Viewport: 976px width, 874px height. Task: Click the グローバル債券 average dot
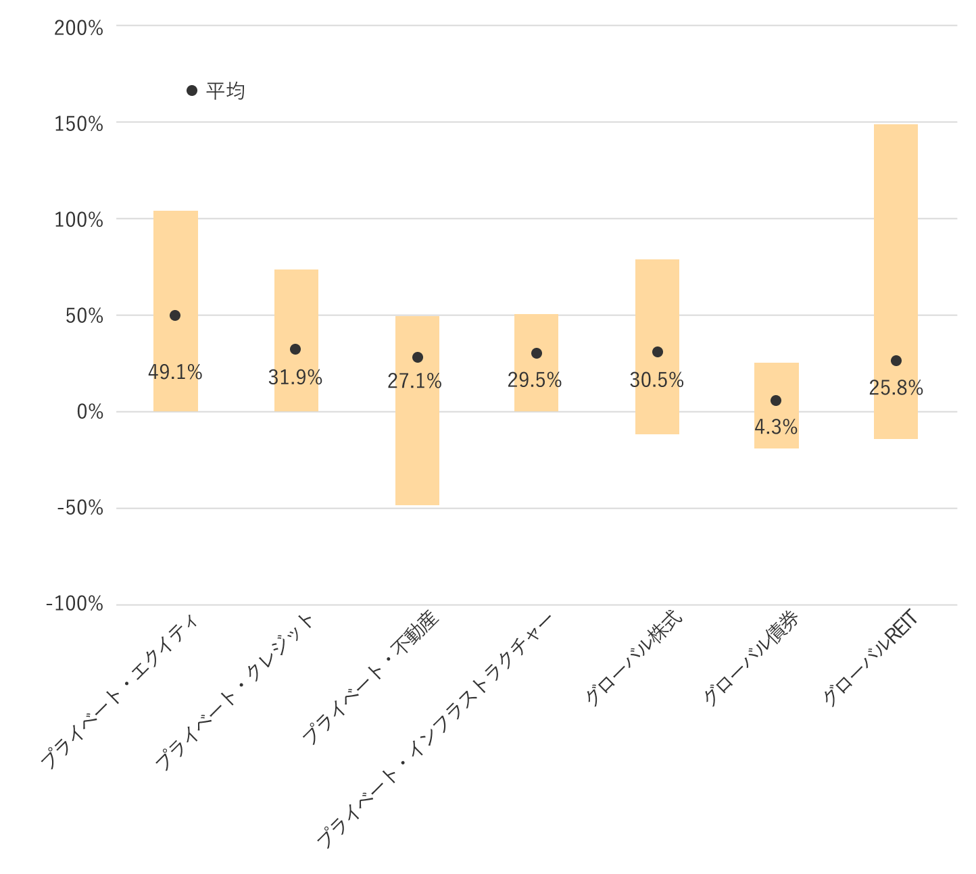776,401
